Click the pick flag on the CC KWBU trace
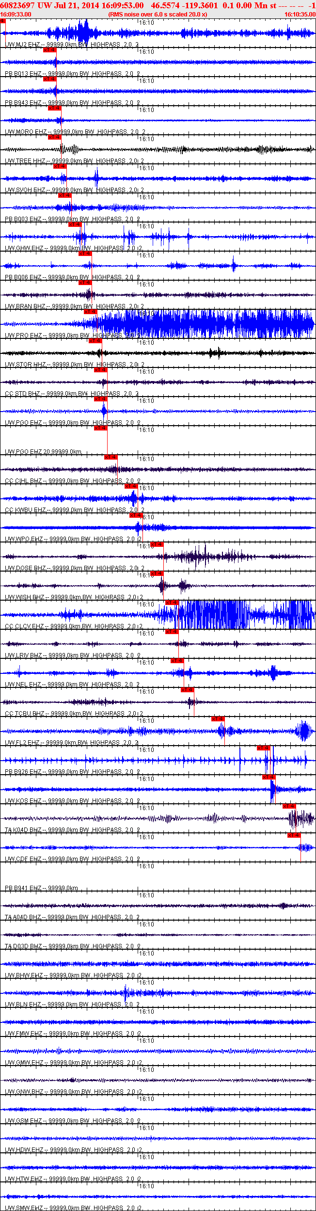Image resolution: width=316 pixels, height=1211 pixels. [131, 486]
